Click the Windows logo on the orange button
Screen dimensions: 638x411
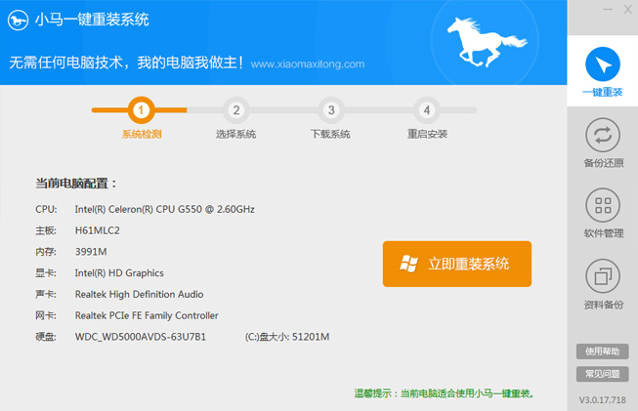(409, 264)
